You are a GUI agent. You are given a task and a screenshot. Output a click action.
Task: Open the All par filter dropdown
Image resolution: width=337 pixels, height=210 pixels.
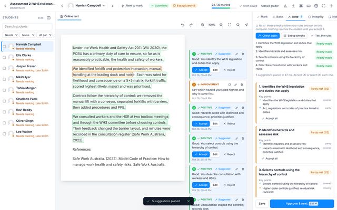[x=44, y=35]
